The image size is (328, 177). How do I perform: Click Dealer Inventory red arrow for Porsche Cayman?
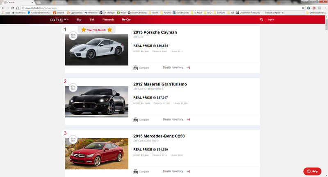[x=189, y=67]
